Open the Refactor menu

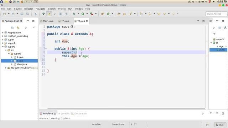click(28, 9)
